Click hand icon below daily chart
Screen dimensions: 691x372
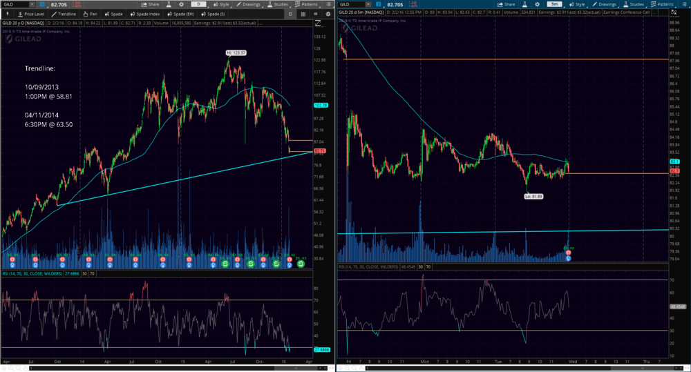25,368
